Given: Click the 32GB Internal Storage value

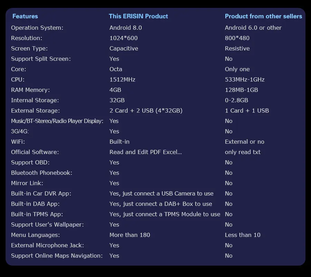Looking at the screenshot, I should click(117, 100).
